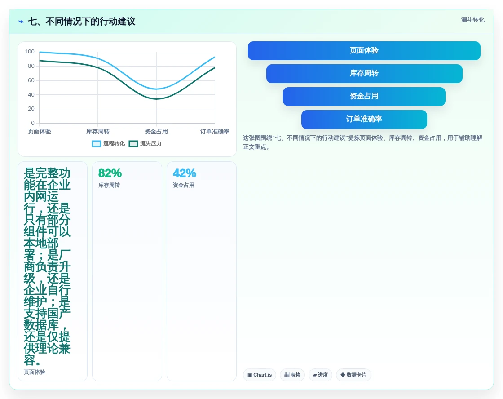Click the 82% value in 库存周转 card

[x=110, y=173]
